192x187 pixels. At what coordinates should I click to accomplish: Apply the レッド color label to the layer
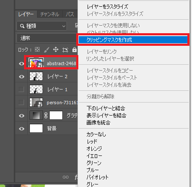(x=92, y=142)
